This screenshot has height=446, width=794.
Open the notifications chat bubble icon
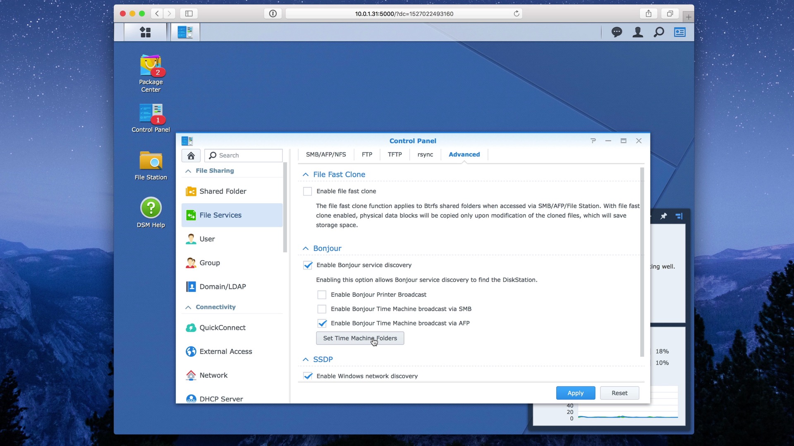[617, 32]
